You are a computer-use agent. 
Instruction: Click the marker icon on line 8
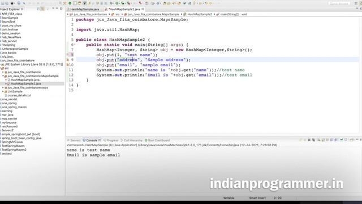pyautogui.click(x=68, y=54)
